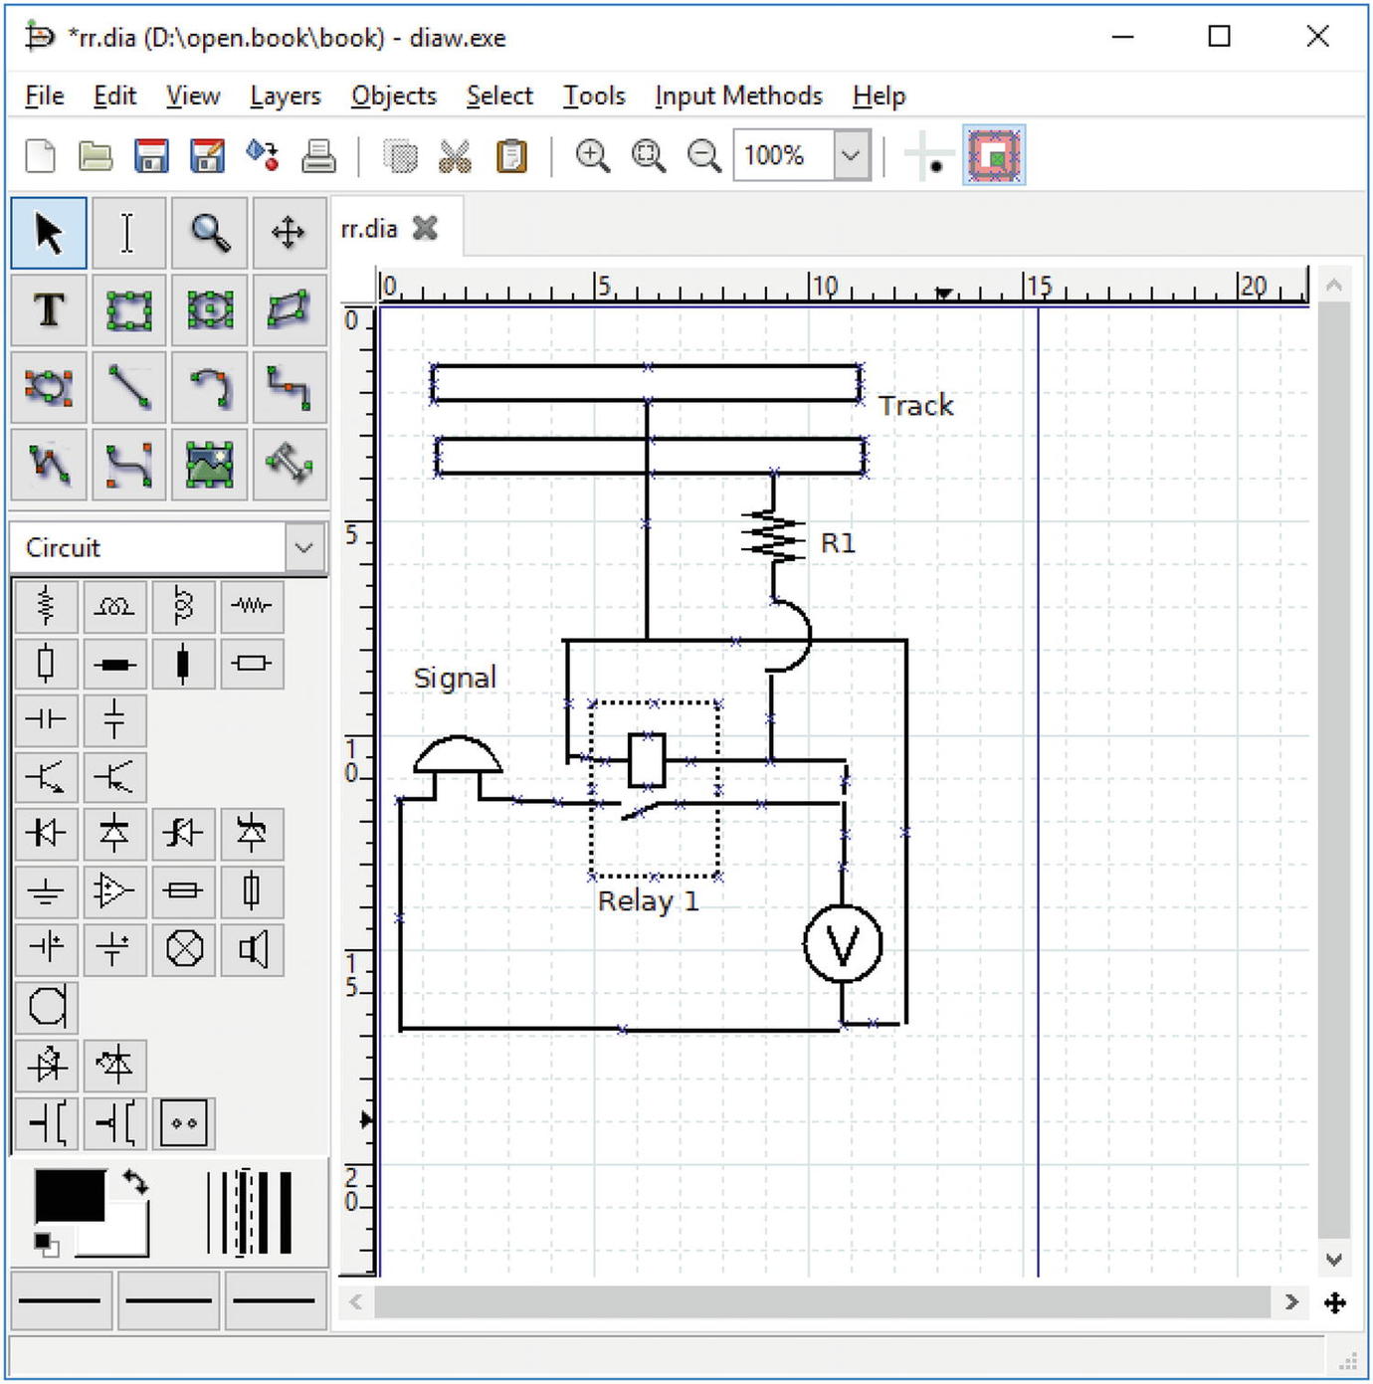Click the Open file folder icon

pos(96,156)
